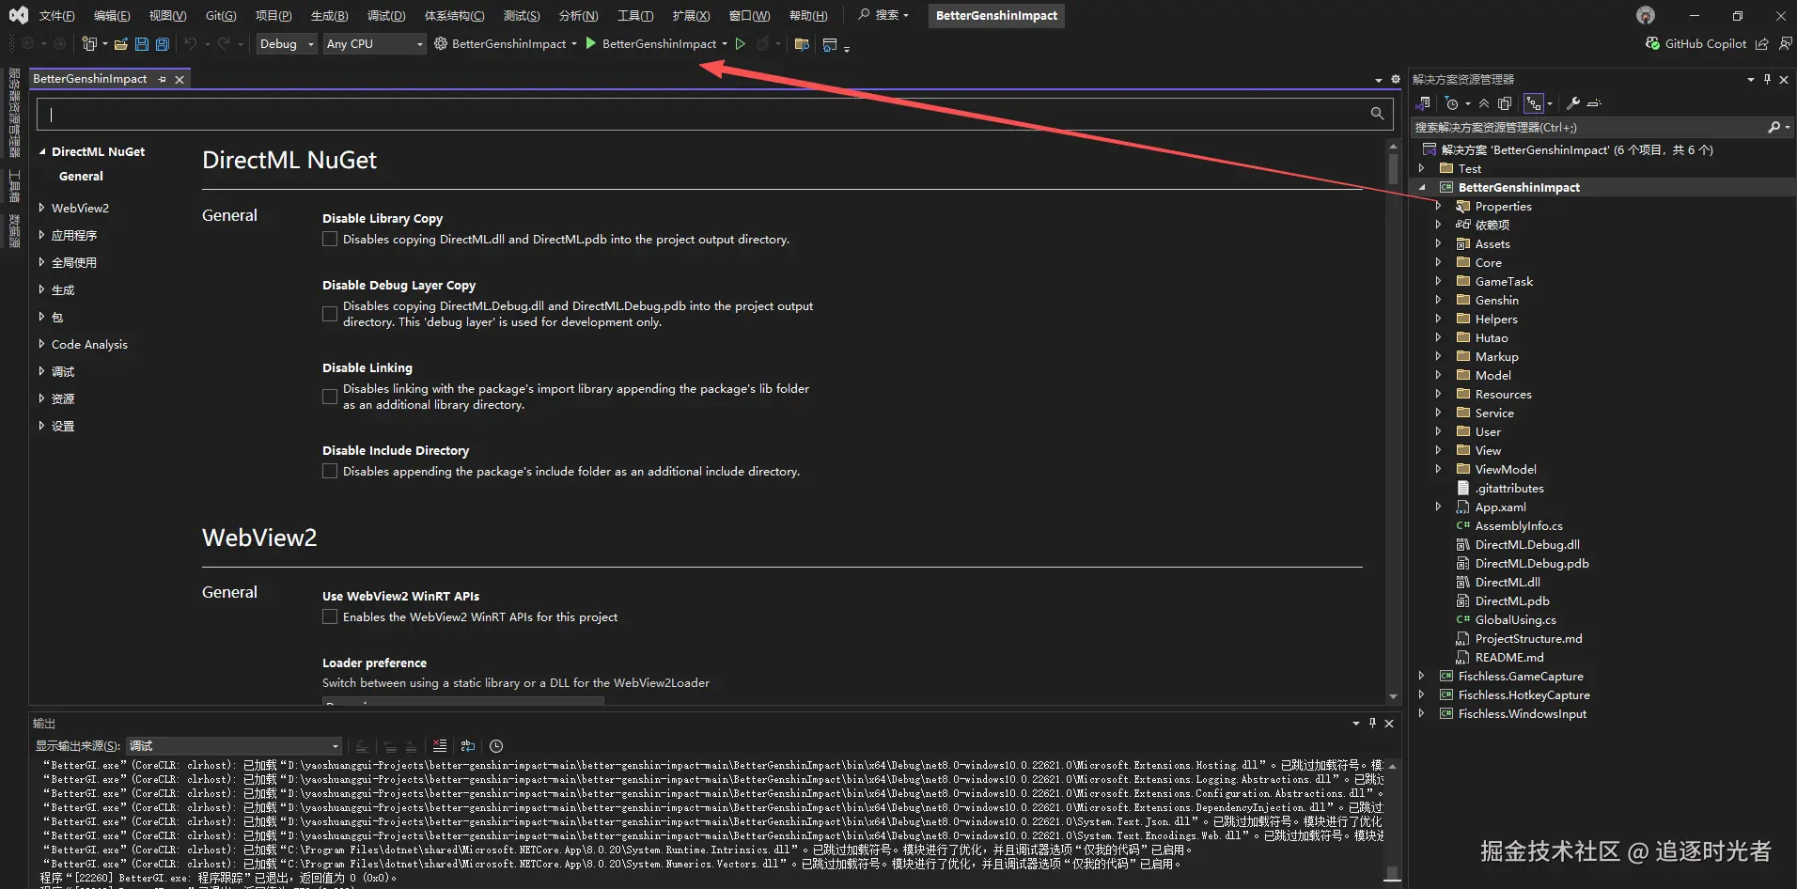Click the solution/folder view switch icon in Solution Explorer
Image resolution: width=1797 pixels, height=889 pixels.
[x=1424, y=103]
